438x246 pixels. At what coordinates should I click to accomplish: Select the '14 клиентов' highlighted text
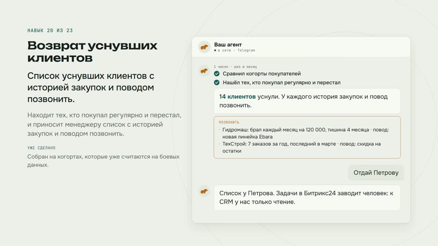pyautogui.click(x=237, y=97)
